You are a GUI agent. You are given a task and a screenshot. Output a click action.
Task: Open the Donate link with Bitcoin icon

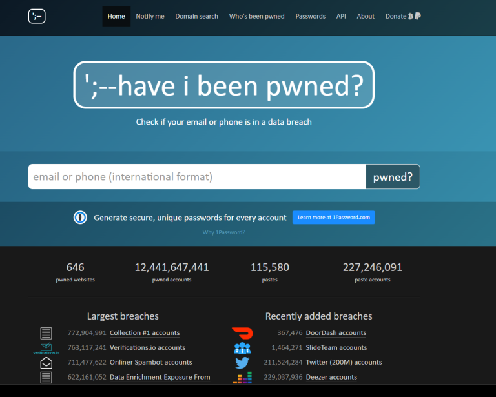[402, 16]
